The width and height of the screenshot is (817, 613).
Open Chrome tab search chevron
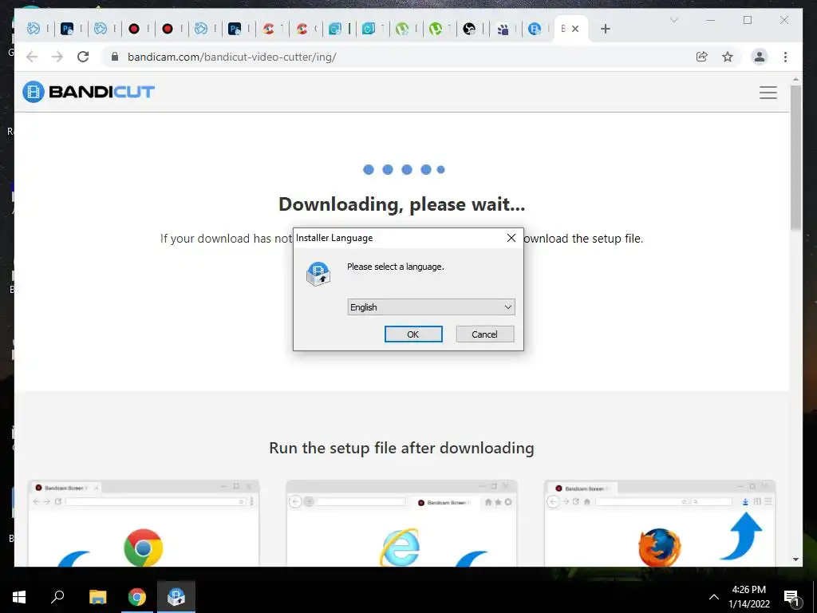coord(673,20)
